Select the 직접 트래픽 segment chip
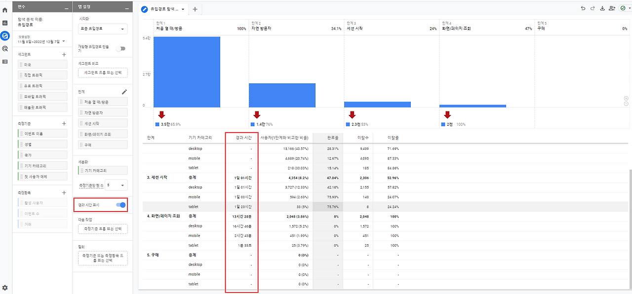Image resolution: width=632 pixels, height=294 pixels. tap(42, 75)
